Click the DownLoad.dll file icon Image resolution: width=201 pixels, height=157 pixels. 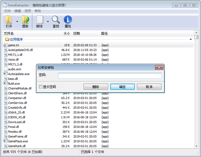[6, 122]
